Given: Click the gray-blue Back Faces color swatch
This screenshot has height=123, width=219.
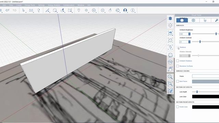Looking at the screenshot, I should coord(205,81).
